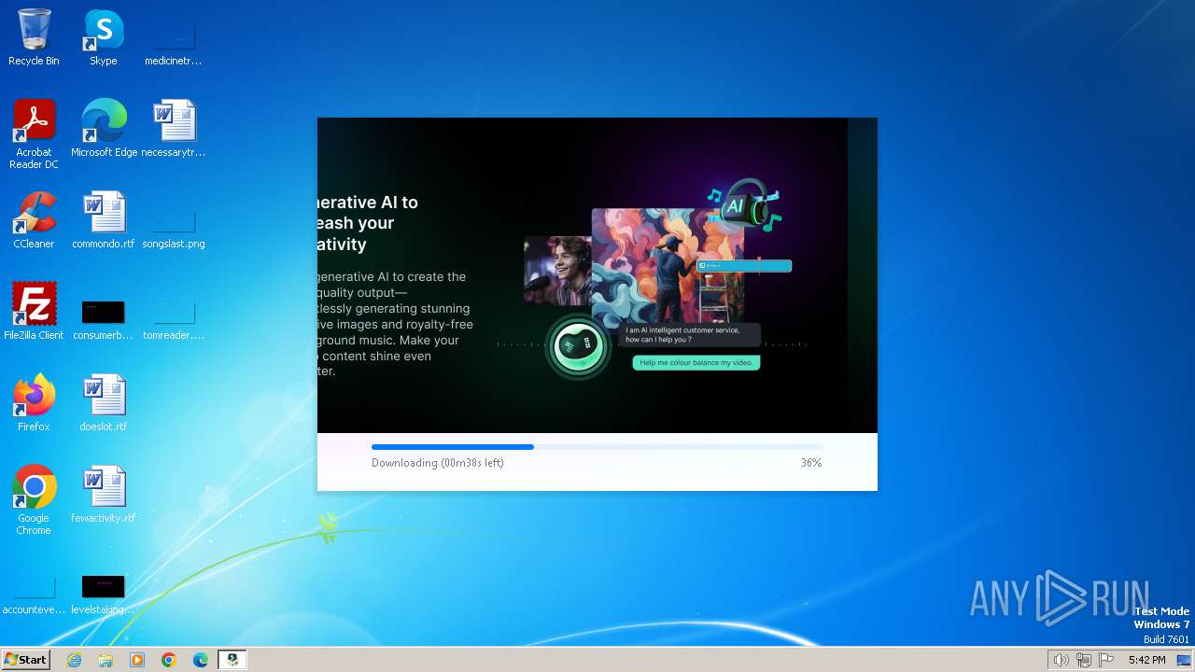This screenshot has width=1195, height=672.
Task: Launch Microsoft Edge desktop shortcut
Action: click(104, 129)
